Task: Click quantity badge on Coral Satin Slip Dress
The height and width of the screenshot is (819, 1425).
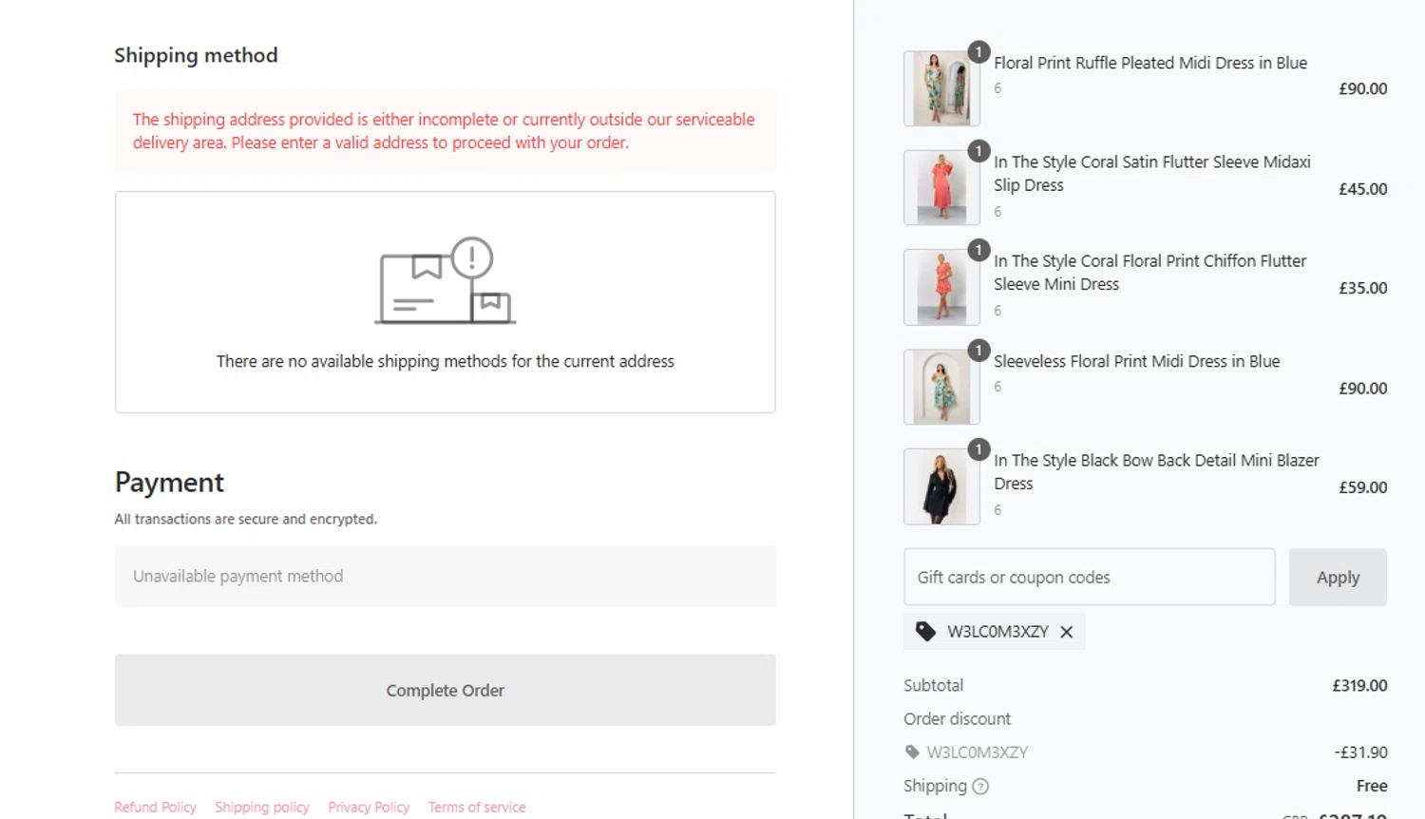Action: pyautogui.click(x=978, y=150)
